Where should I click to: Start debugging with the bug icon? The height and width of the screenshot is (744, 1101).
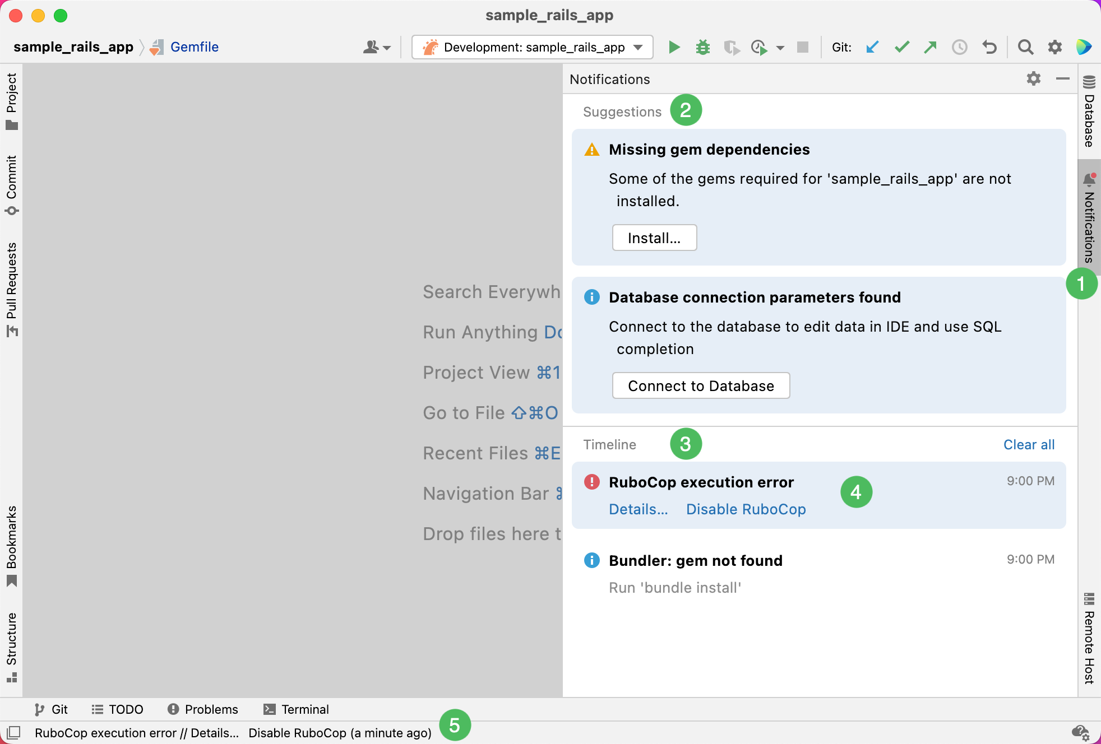pyautogui.click(x=703, y=47)
